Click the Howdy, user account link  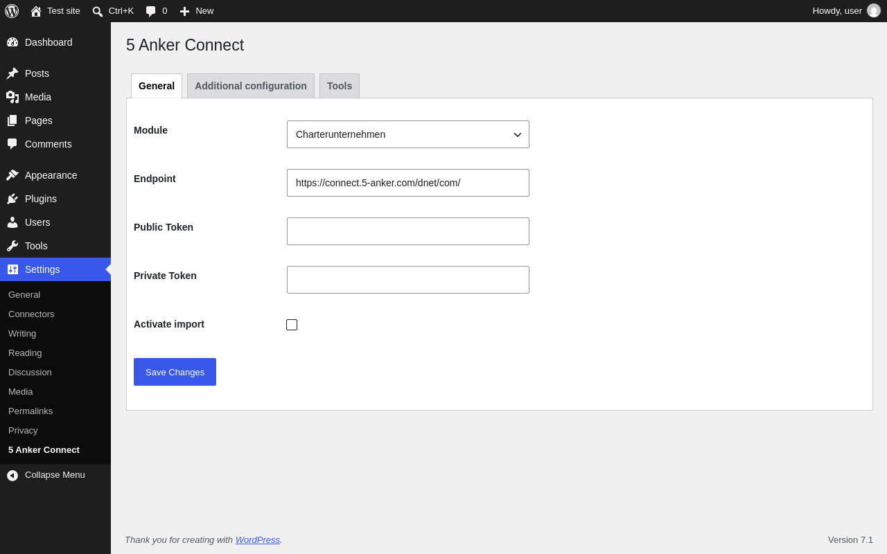coord(837,11)
